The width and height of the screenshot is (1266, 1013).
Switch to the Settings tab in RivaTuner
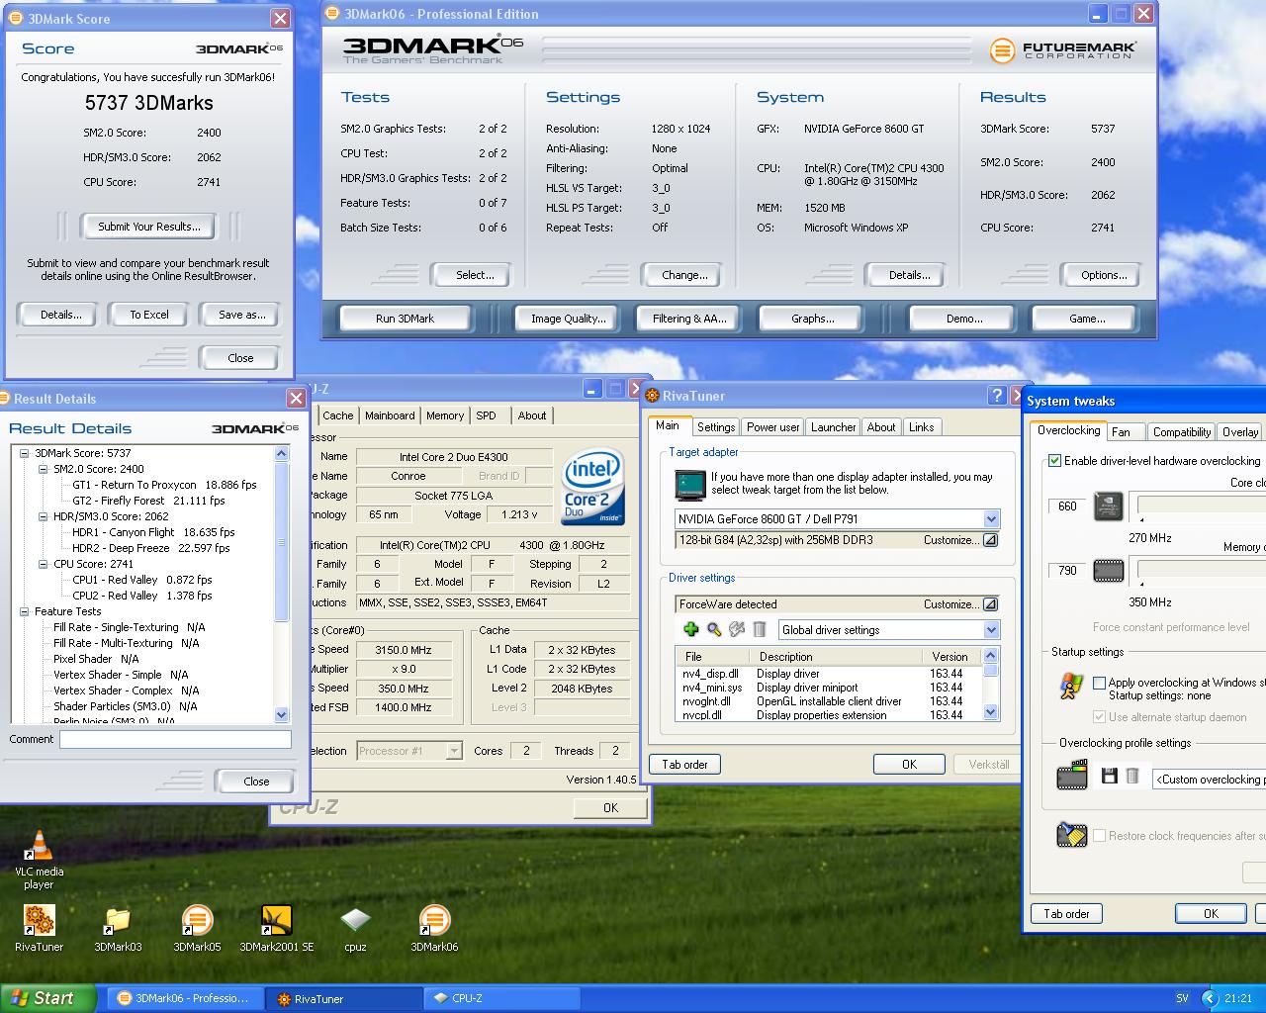click(716, 427)
